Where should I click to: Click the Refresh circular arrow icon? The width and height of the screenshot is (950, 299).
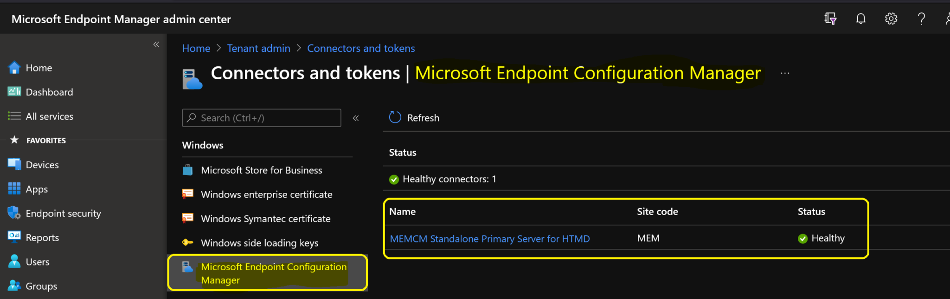pyautogui.click(x=395, y=117)
